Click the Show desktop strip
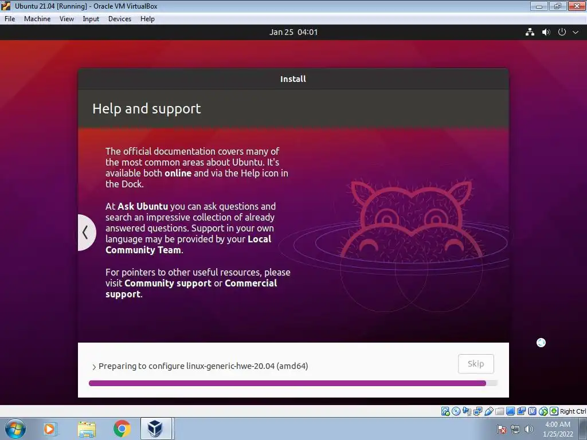 (x=583, y=429)
